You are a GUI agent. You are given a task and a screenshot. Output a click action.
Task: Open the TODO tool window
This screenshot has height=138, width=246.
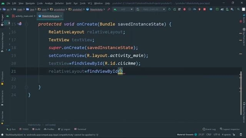point(24,129)
